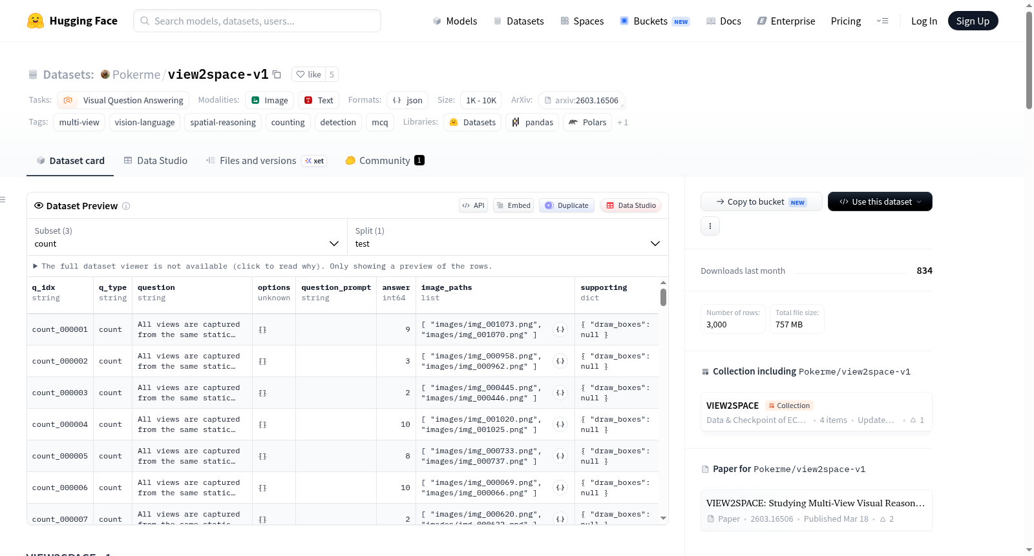This screenshot has height=556, width=1034.
Task: Select the Polars library tag
Action: coord(587,122)
